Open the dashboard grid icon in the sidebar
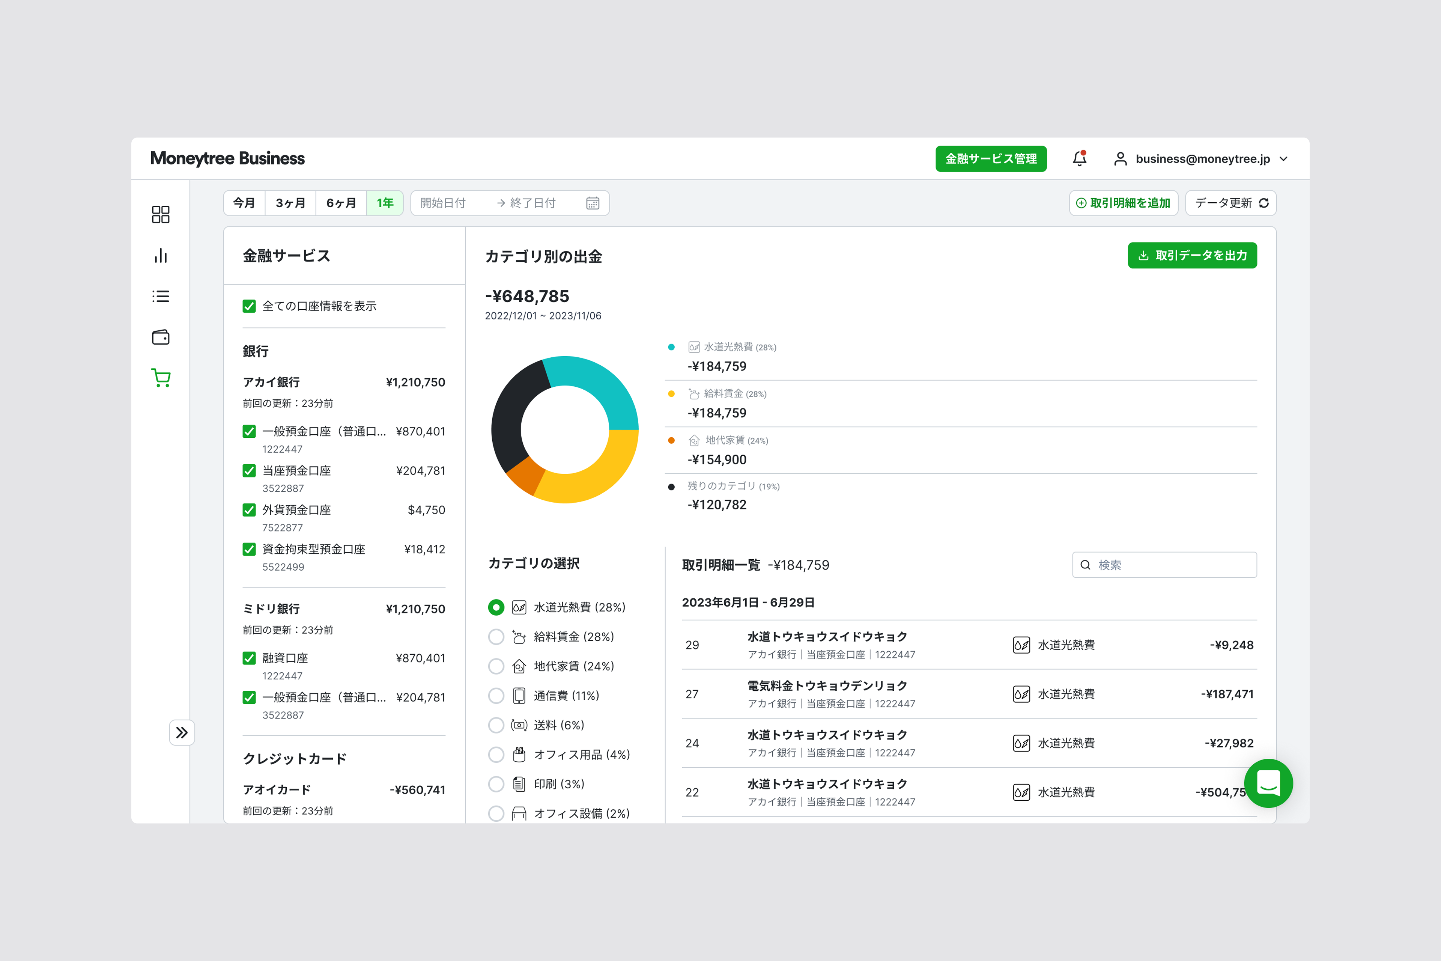 (160, 214)
